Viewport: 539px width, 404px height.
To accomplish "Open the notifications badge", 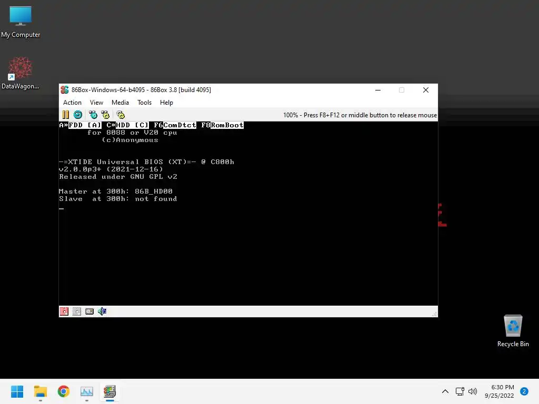I will pos(524,391).
